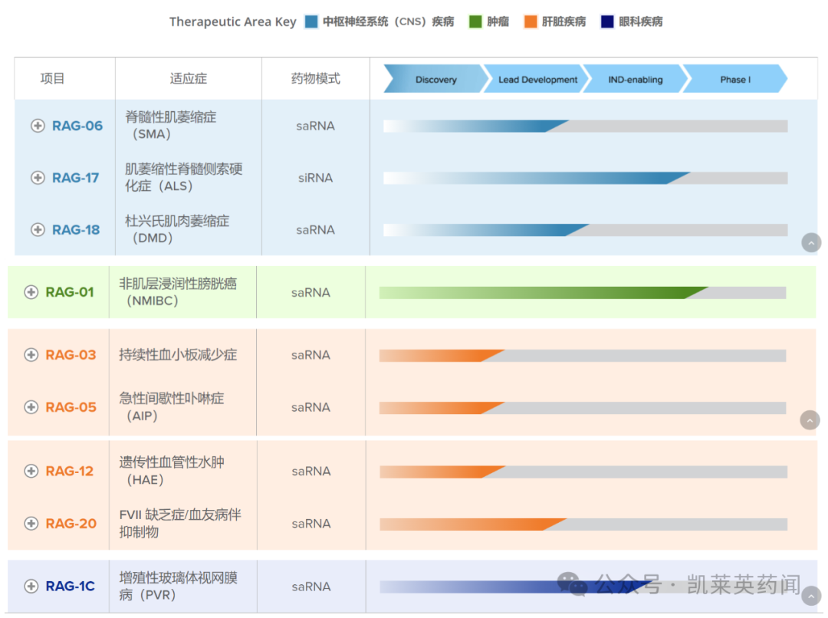This screenshot has width=828, height=618.
Task: Click the middle scroll-to-top circle arrow
Action: (810, 420)
